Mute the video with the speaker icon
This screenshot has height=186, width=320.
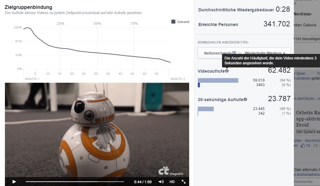coord(161,182)
